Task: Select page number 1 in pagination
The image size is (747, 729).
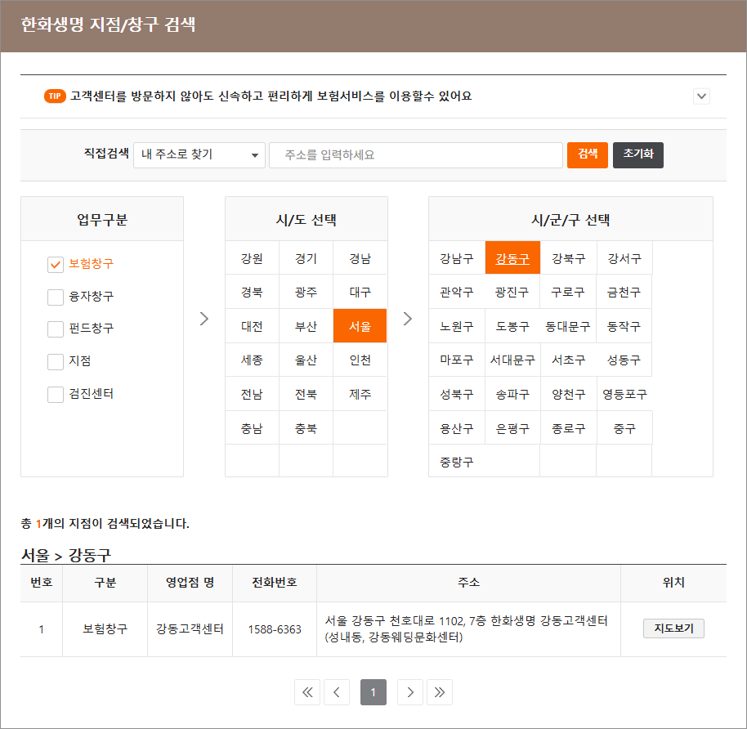Action: tap(373, 691)
